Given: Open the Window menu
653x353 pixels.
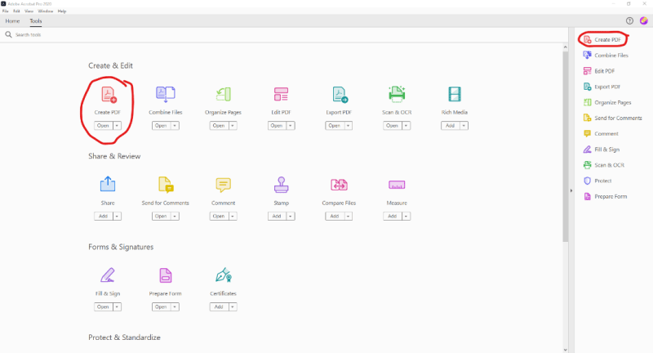Looking at the screenshot, I should tap(46, 11).
